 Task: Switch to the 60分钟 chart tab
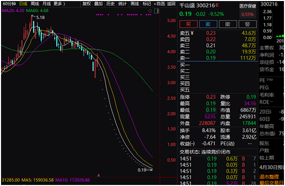10,4
